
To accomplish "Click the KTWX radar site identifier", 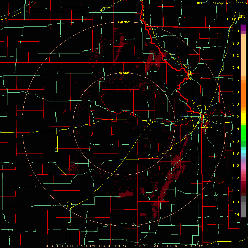I will pyautogui.click(x=158, y=246).
